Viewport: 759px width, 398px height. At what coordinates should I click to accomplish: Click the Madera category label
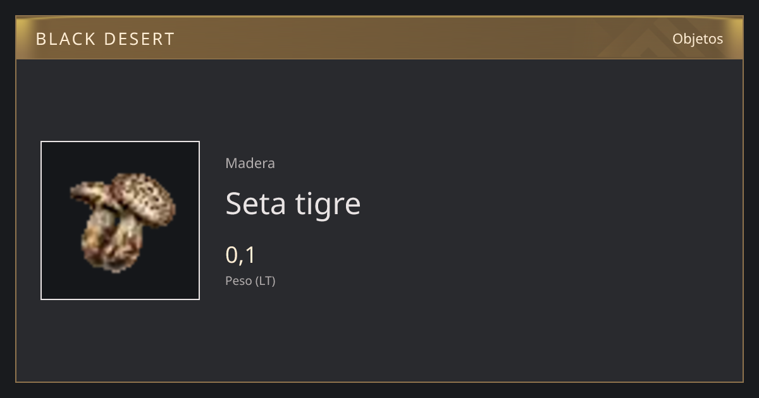[250, 163]
